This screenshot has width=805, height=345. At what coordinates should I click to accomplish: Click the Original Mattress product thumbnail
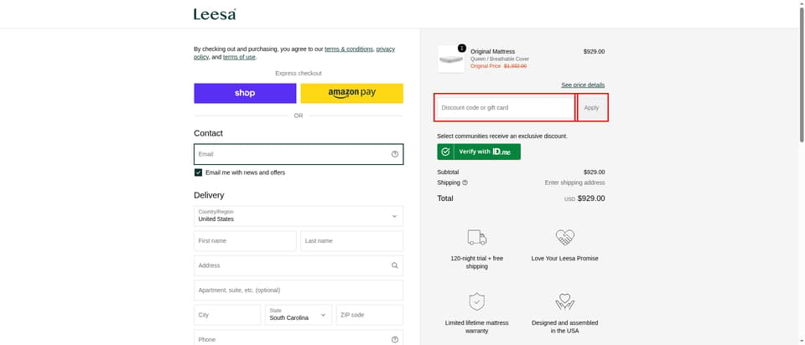click(451, 59)
